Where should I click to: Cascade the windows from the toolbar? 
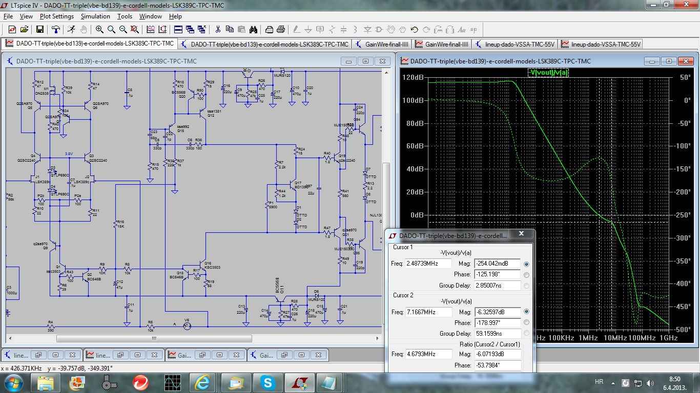coord(190,29)
